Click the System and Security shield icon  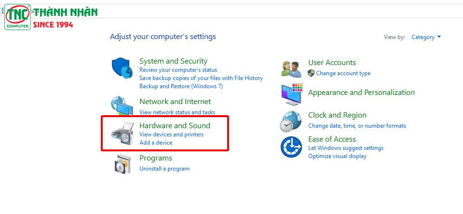coord(122,68)
